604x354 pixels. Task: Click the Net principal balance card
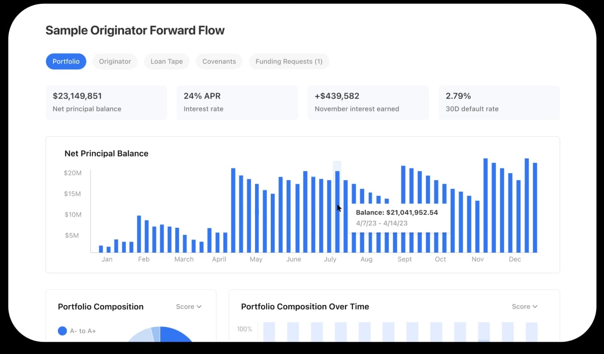[x=106, y=102]
